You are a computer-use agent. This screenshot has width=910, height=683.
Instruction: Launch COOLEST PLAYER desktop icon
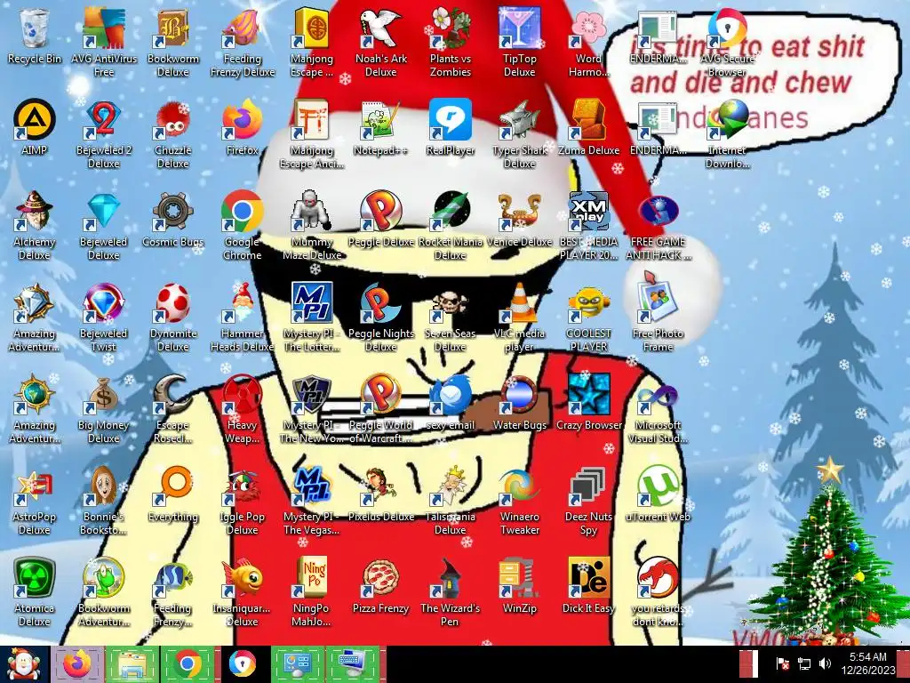[588, 317]
